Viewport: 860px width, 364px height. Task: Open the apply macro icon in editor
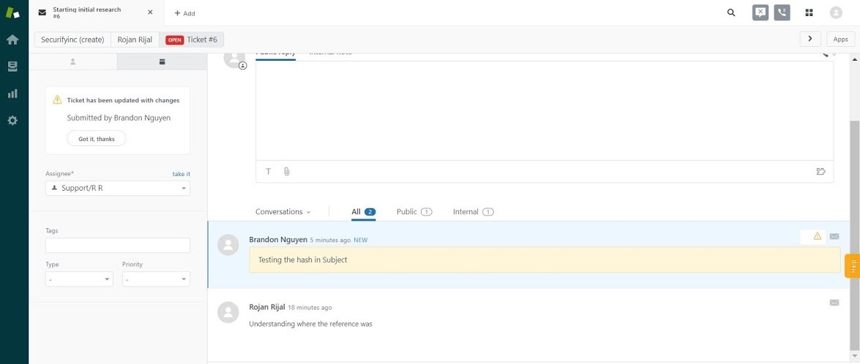[x=820, y=171]
